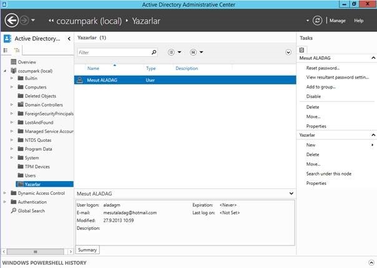Click Add to group task
The height and width of the screenshot is (268, 377).
321,87
